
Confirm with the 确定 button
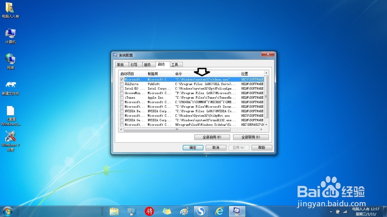click(x=193, y=147)
